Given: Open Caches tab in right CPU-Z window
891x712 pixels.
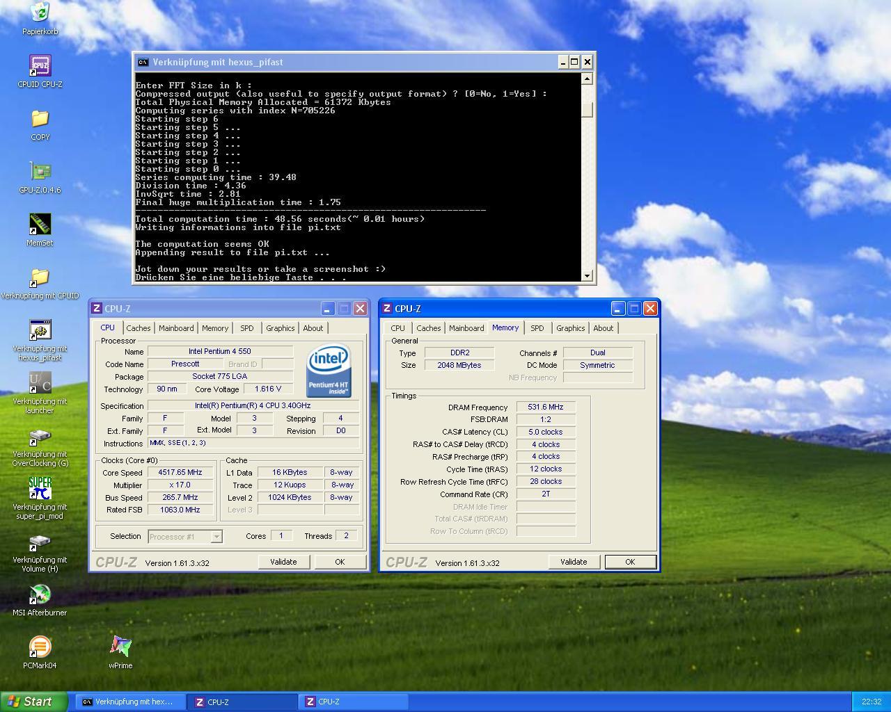Looking at the screenshot, I should pyautogui.click(x=428, y=328).
